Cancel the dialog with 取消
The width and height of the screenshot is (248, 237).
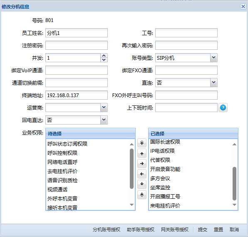point(234,230)
